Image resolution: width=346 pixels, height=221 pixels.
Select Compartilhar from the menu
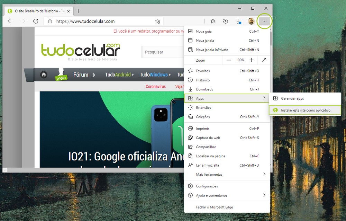pyautogui.click(x=227, y=147)
